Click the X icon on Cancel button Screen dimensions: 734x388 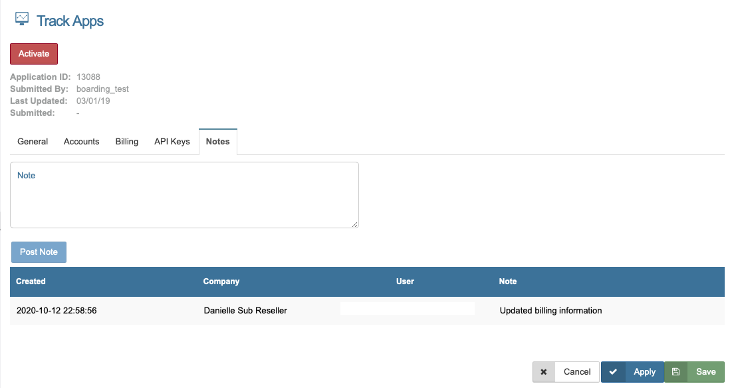[543, 372]
